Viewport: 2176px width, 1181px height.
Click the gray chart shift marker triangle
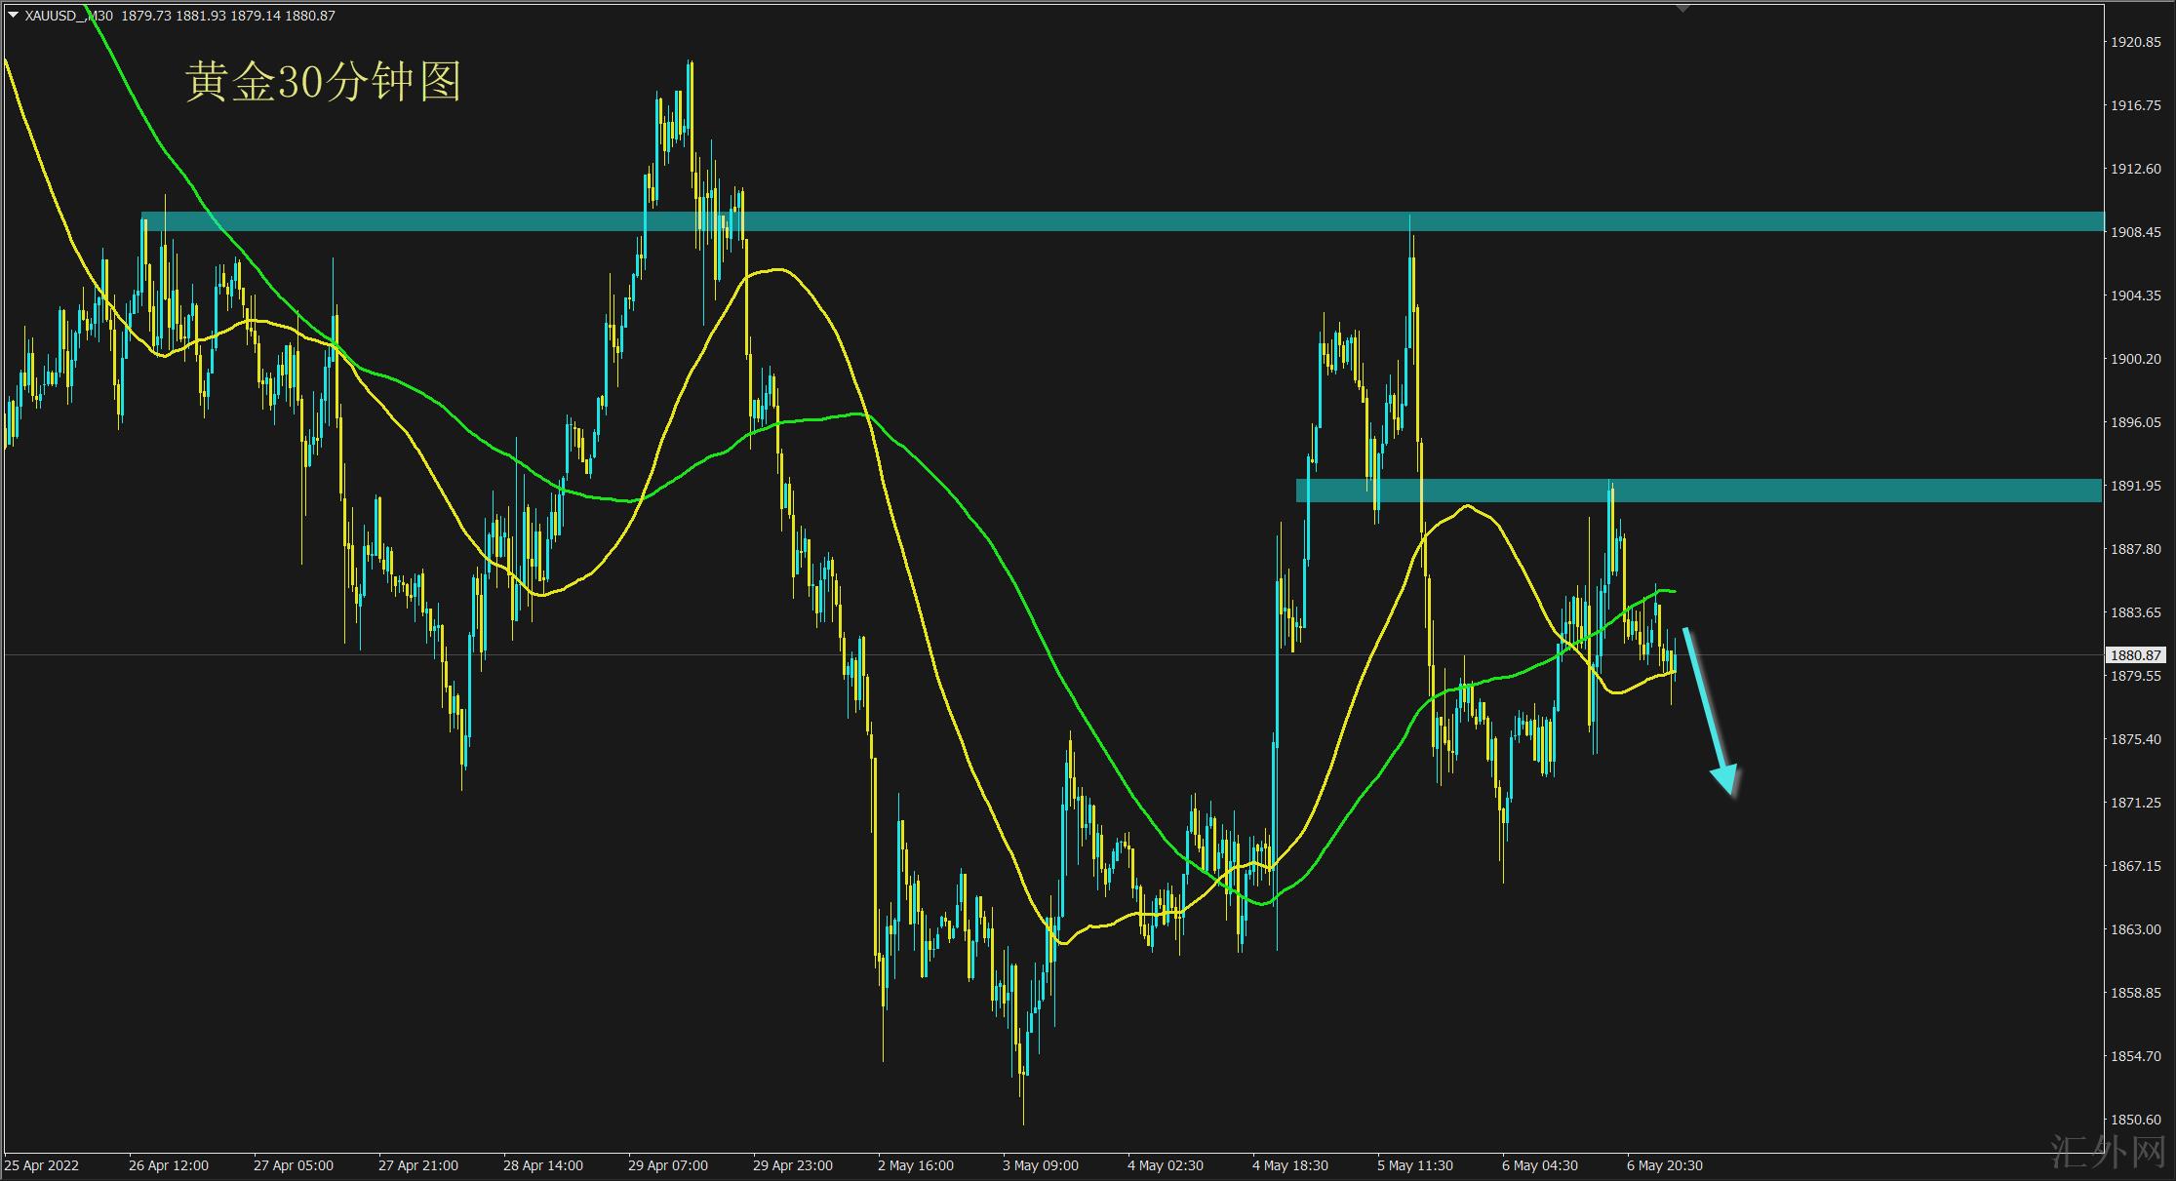click(1681, 8)
